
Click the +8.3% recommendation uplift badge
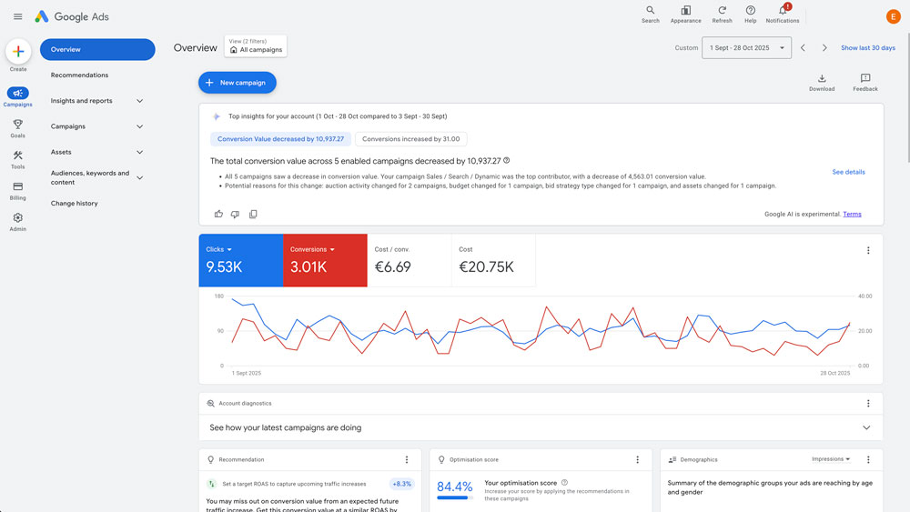[401, 484]
